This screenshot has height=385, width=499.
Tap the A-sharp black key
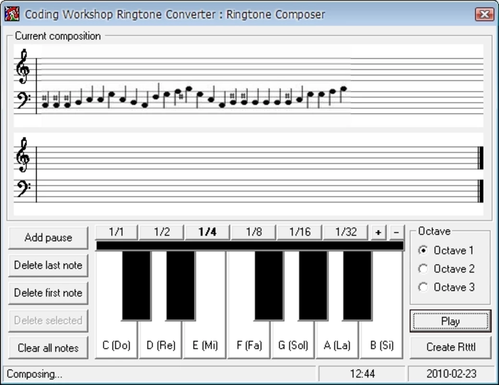(358, 285)
